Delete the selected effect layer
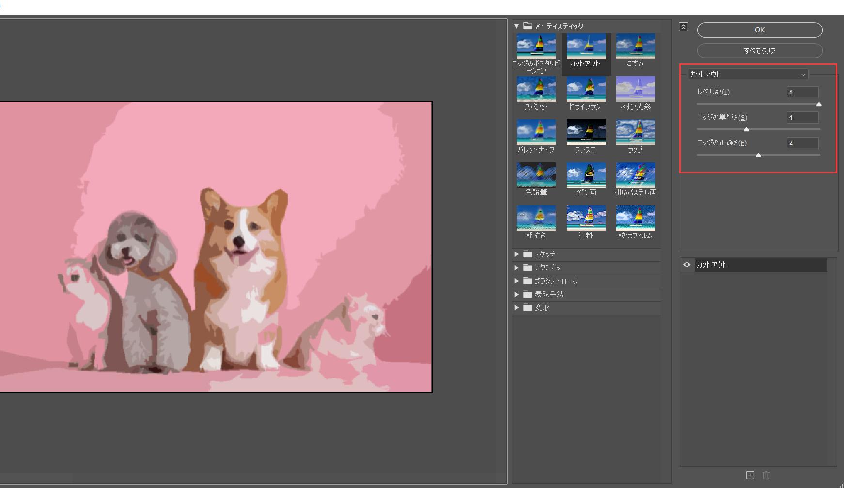The image size is (844, 488). [766, 475]
